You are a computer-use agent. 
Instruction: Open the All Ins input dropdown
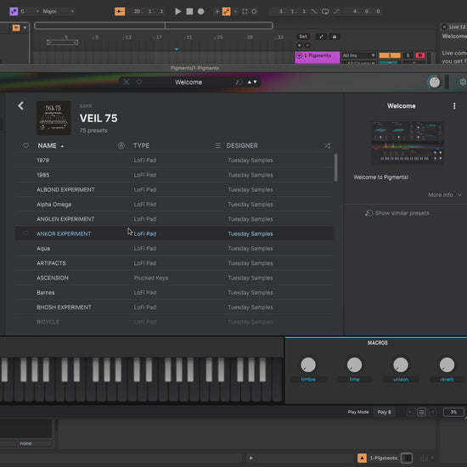[358, 55]
